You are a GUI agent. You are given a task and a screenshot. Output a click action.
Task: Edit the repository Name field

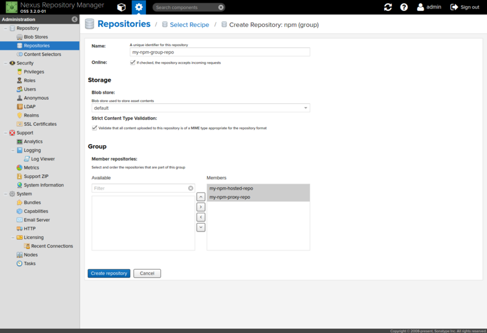coord(220,52)
